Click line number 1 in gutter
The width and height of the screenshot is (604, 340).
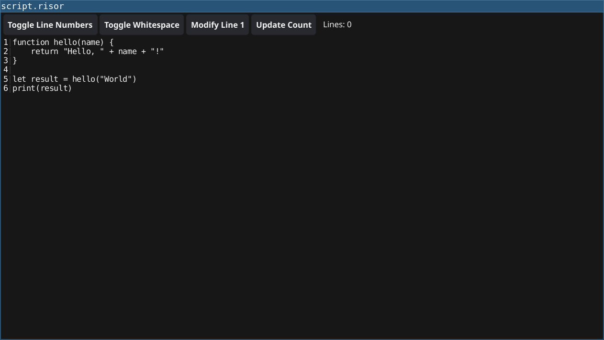coord(6,42)
